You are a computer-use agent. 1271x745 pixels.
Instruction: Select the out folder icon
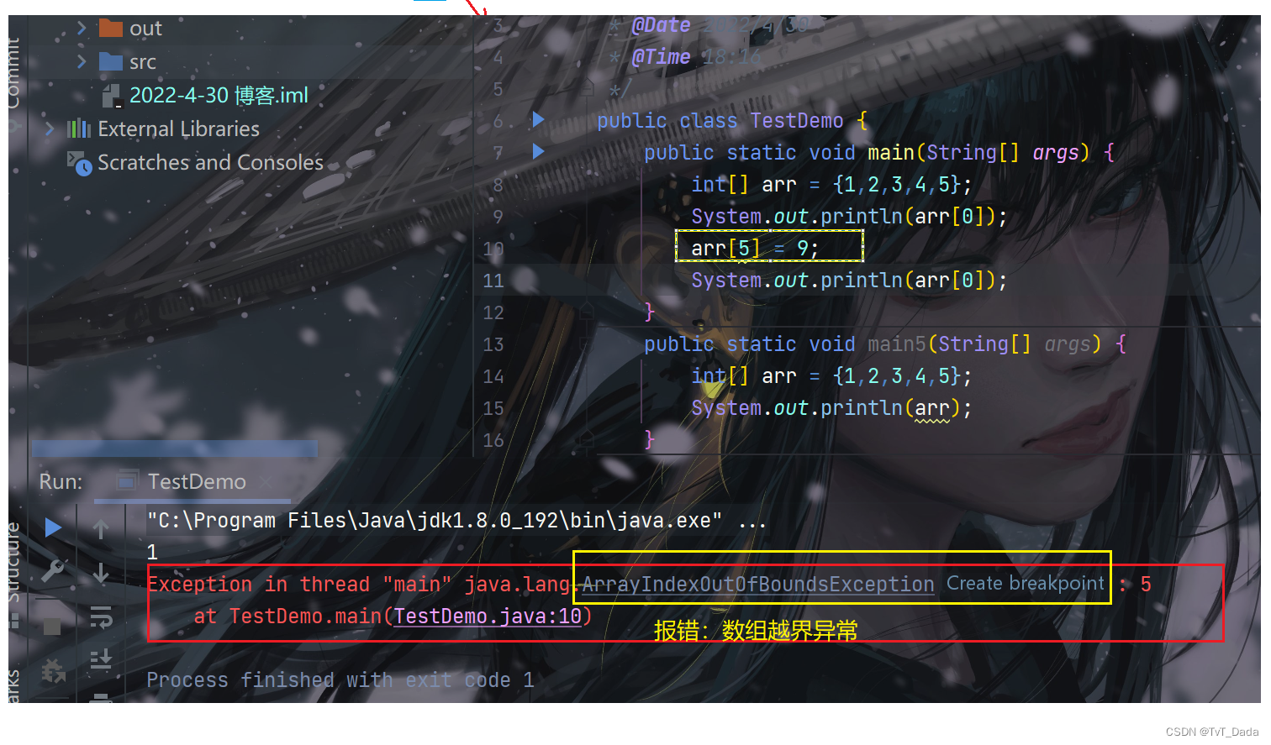click(111, 29)
